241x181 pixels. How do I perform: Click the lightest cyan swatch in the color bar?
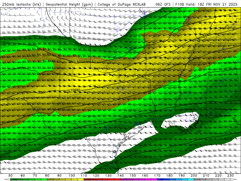(x=191, y=179)
